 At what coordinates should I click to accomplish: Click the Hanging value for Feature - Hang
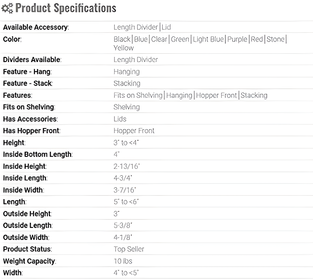126,72
